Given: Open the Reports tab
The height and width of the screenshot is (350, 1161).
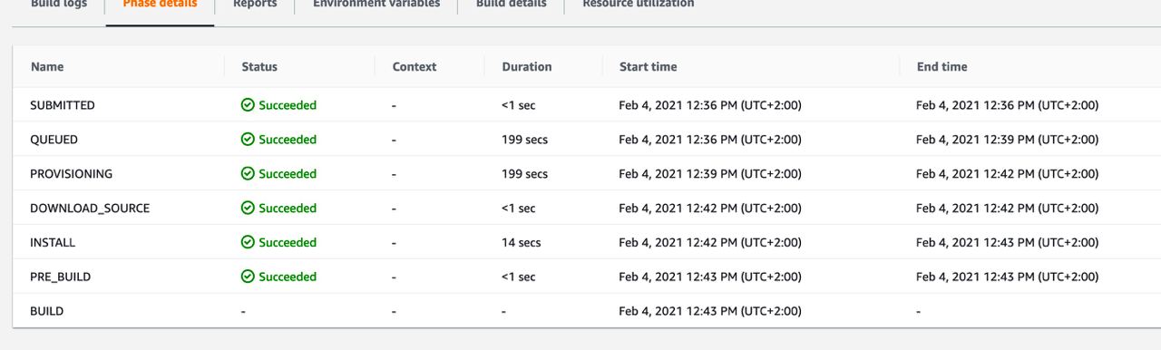Looking at the screenshot, I should point(255,5).
